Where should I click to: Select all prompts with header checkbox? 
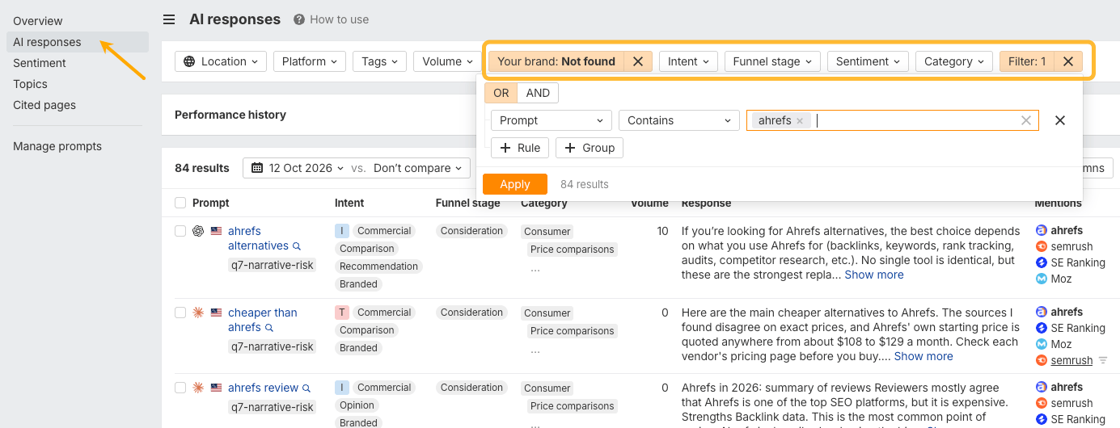pos(180,203)
